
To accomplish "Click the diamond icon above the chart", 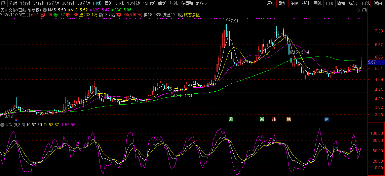I will pos(358,10).
